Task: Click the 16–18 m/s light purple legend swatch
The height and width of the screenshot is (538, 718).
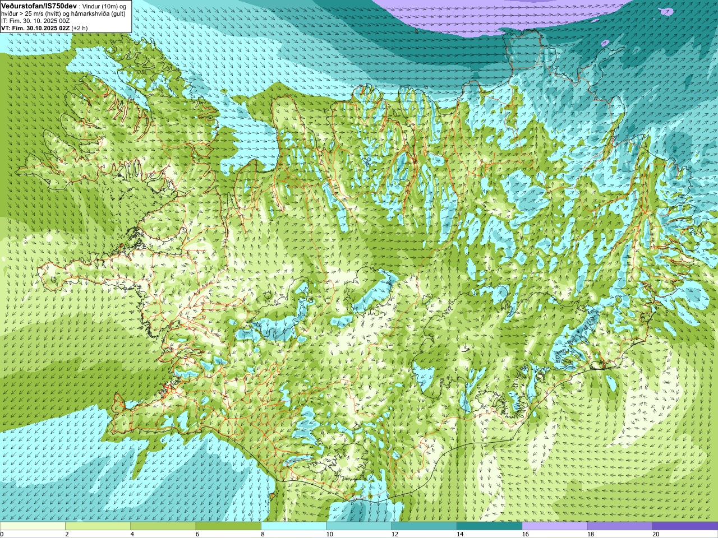Action: tap(554, 526)
